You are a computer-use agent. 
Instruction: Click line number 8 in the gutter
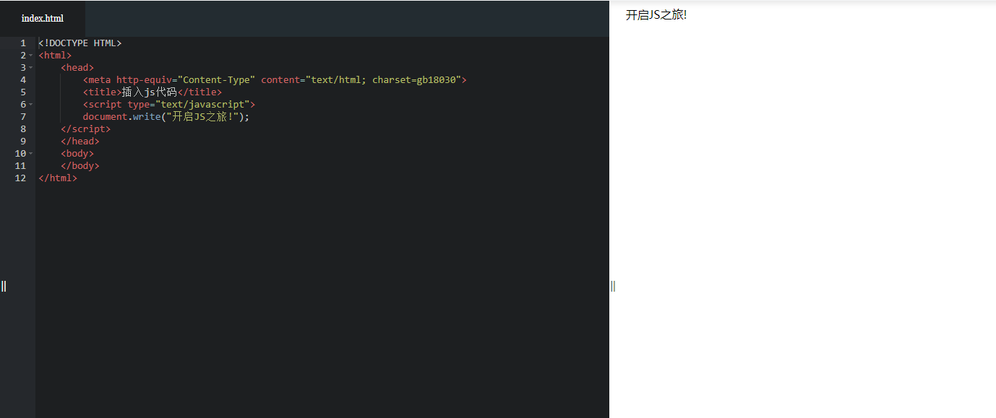click(x=23, y=129)
